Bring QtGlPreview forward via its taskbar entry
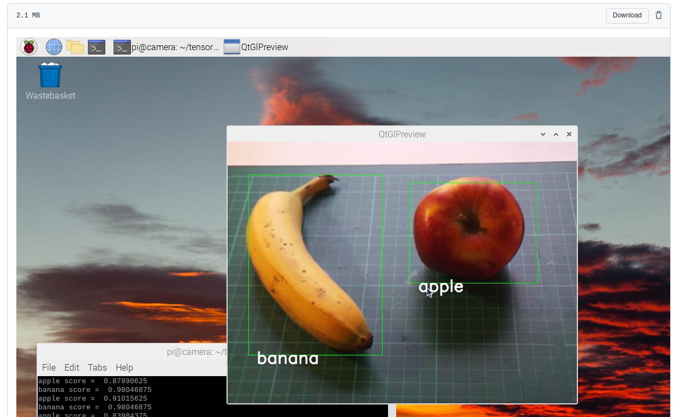This screenshot has width=674, height=417. pyautogui.click(x=264, y=47)
